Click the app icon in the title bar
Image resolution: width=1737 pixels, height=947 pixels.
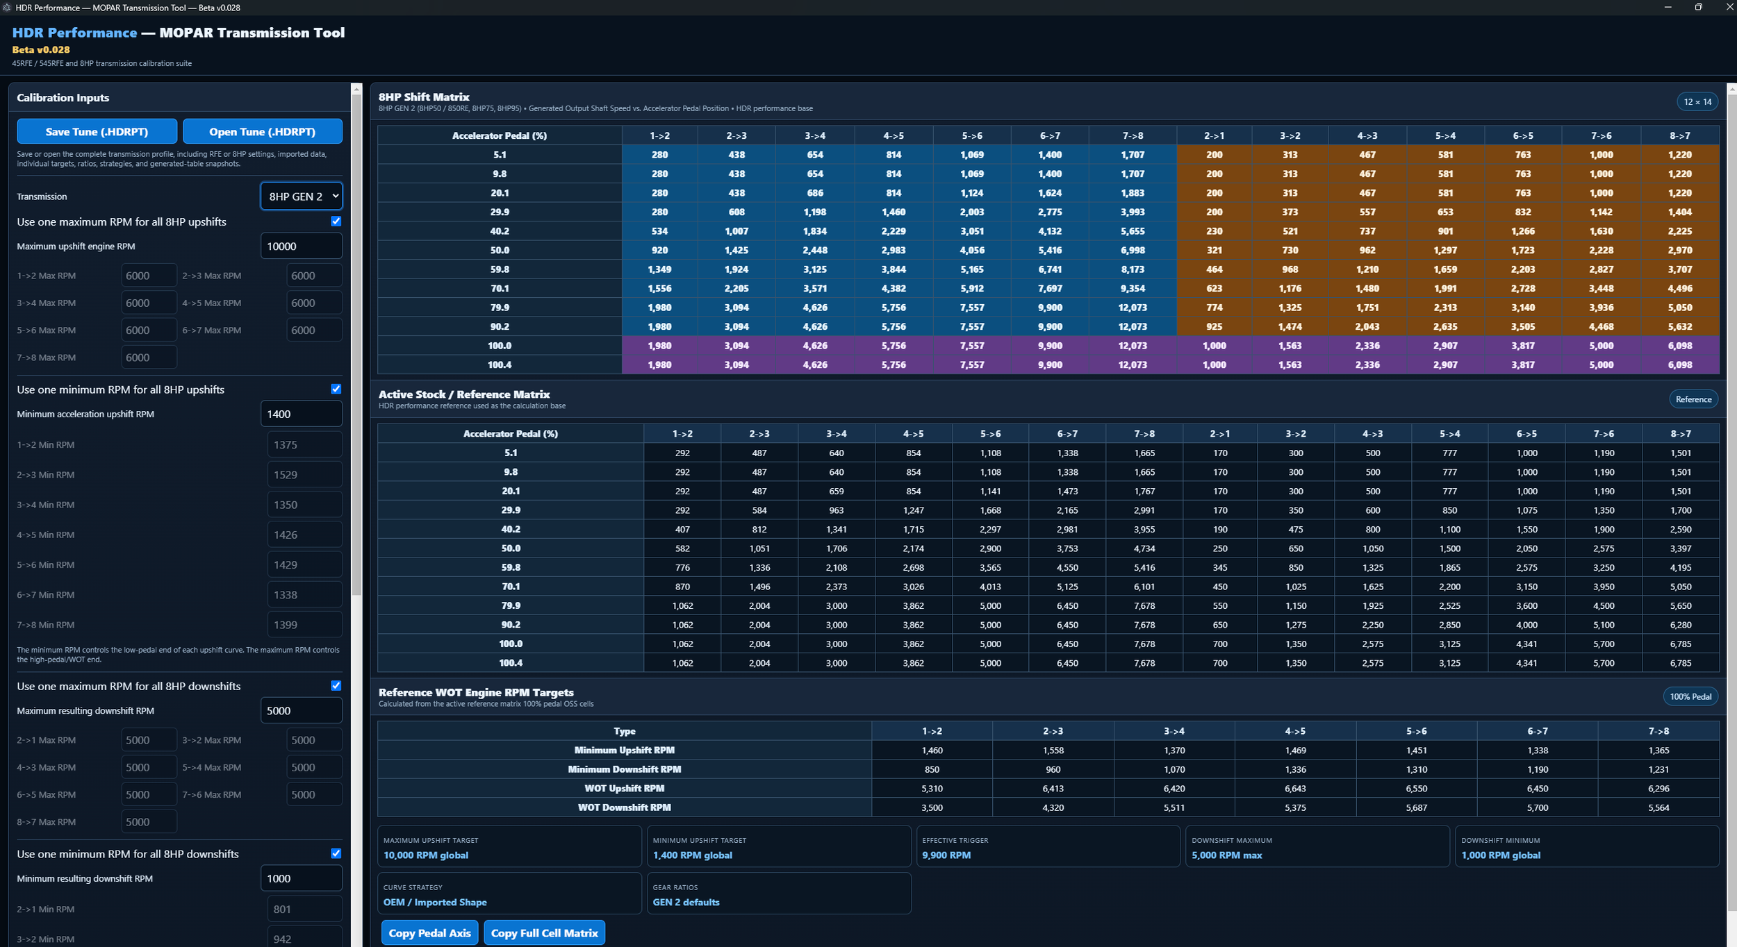[x=7, y=8]
